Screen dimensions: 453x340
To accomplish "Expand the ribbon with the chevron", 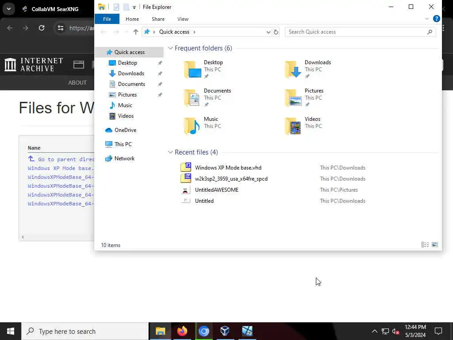I will [x=427, y=19].
